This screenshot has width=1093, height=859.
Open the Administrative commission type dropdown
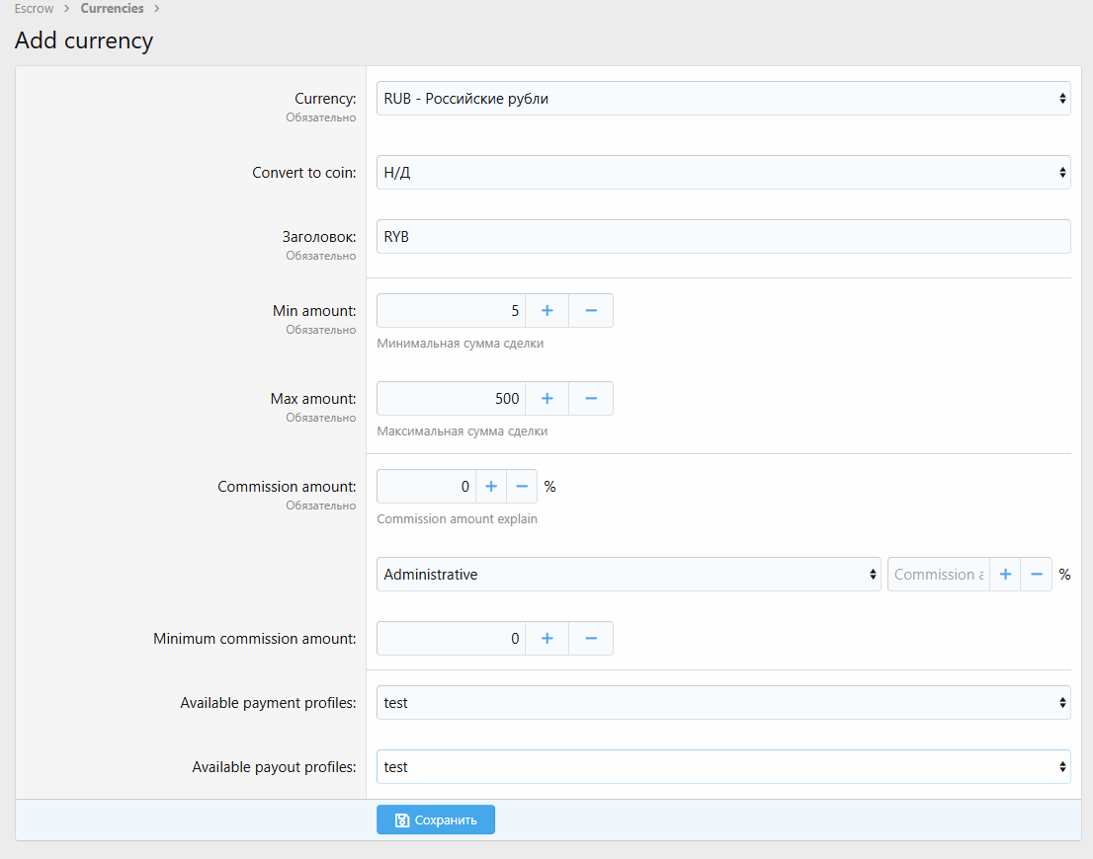coord(628,575)
